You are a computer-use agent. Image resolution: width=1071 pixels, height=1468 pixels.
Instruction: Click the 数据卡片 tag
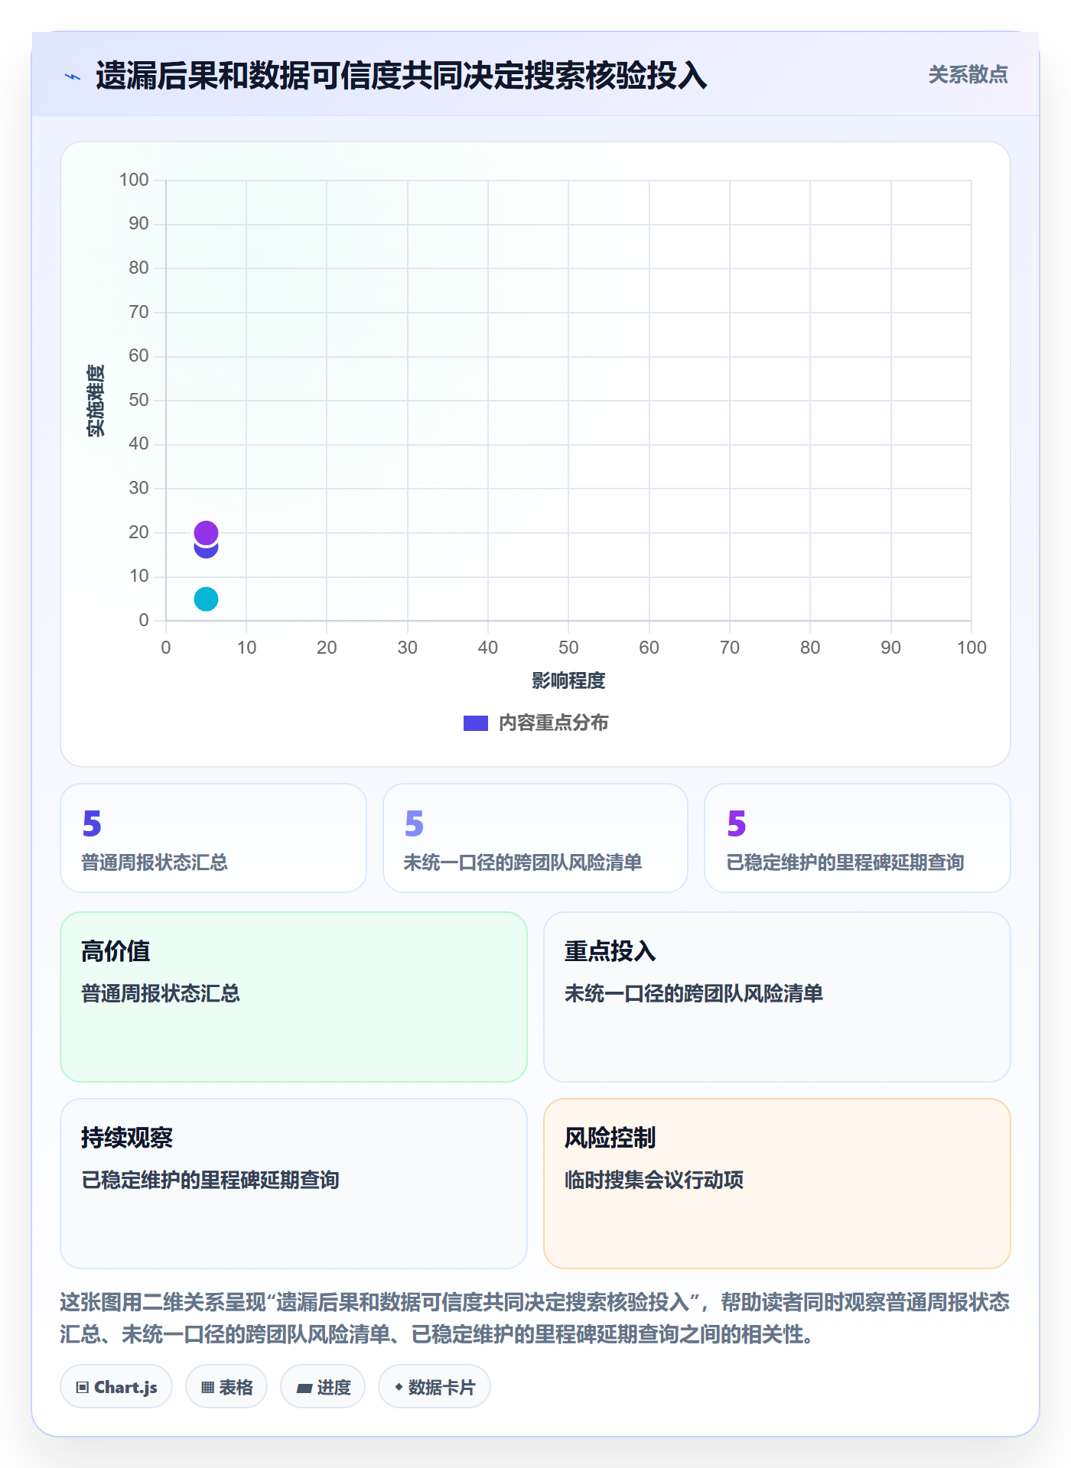coord(435,1387)
